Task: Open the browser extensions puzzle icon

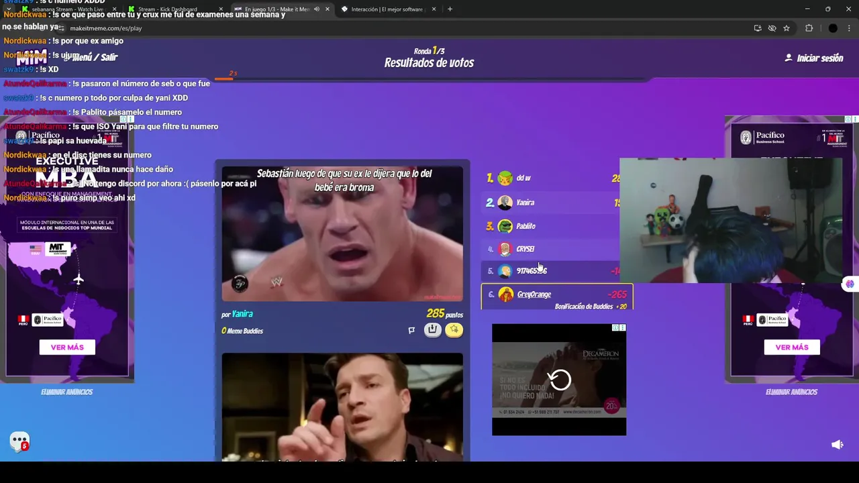Action: 809,28
